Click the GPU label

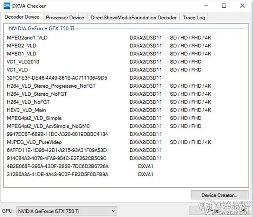(8, 211)
